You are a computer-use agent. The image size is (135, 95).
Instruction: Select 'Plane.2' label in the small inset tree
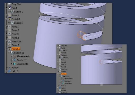click(63, 62)
